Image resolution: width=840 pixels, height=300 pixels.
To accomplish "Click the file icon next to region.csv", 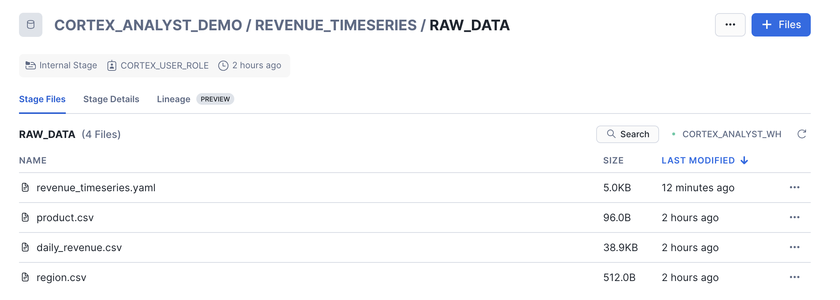I will (25, 277).
